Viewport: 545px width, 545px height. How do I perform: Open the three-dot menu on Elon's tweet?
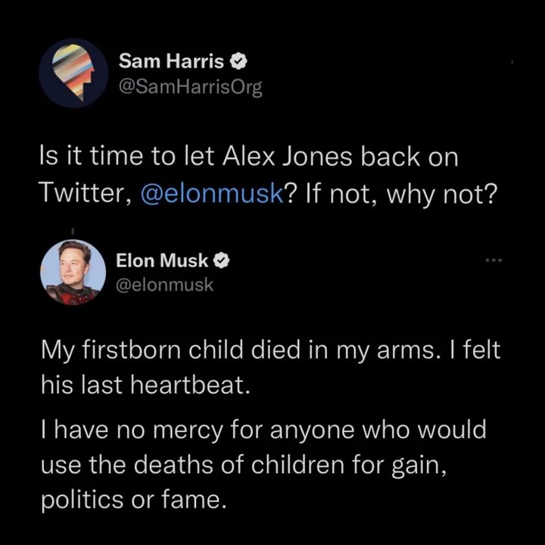click(494, 261)
